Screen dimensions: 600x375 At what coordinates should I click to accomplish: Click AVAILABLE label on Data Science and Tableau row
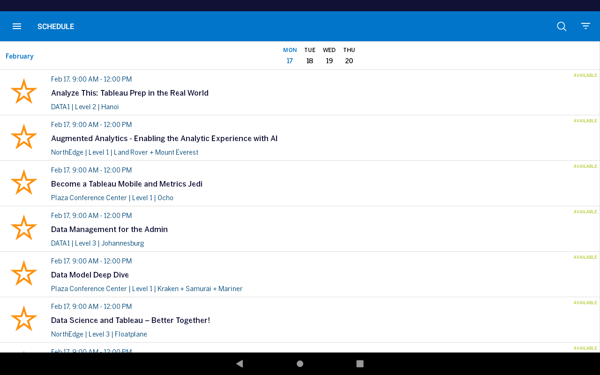(x=585, y=303)
